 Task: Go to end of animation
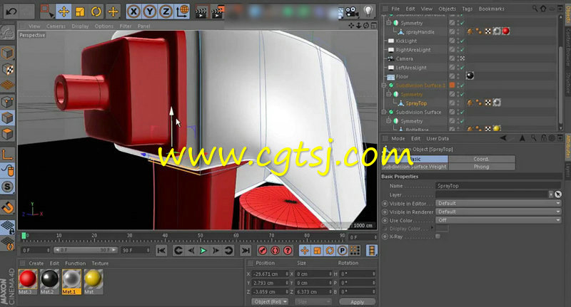pyautogui.click(x=246, y=250)
